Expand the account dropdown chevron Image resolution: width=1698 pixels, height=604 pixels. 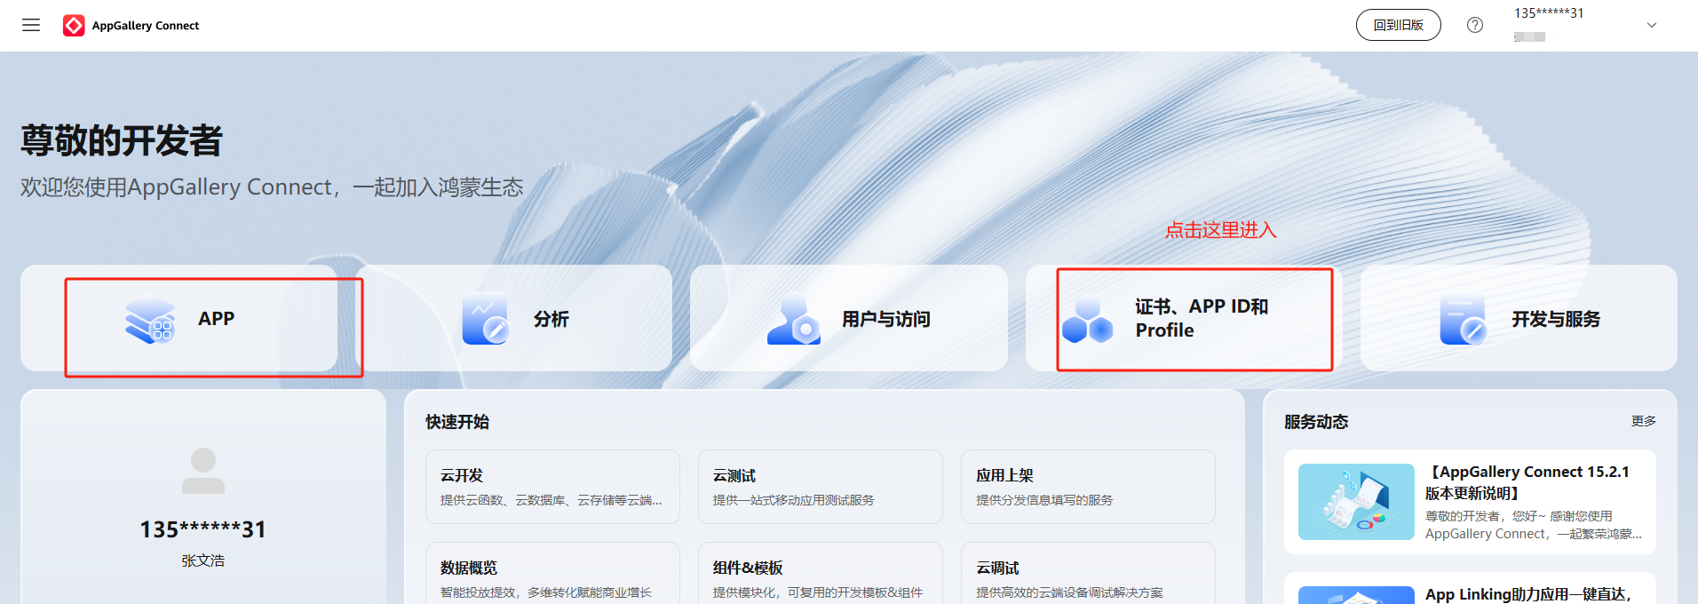pos(1652,25)
